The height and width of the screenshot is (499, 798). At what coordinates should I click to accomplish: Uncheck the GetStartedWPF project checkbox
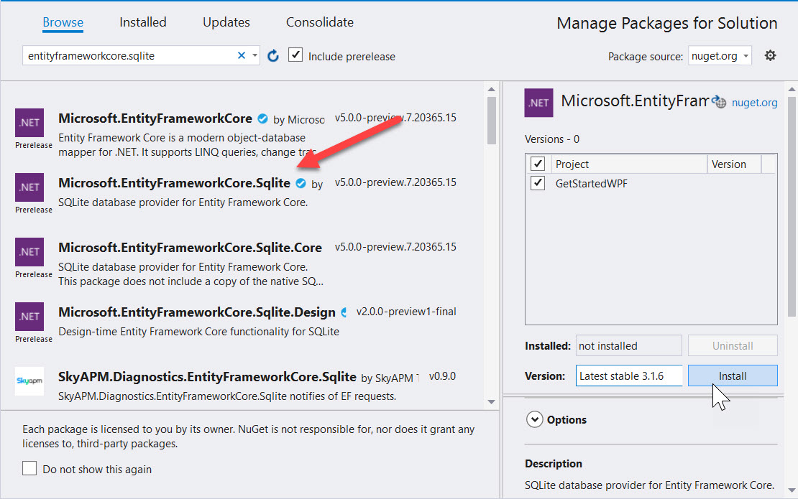click(538, 183)
